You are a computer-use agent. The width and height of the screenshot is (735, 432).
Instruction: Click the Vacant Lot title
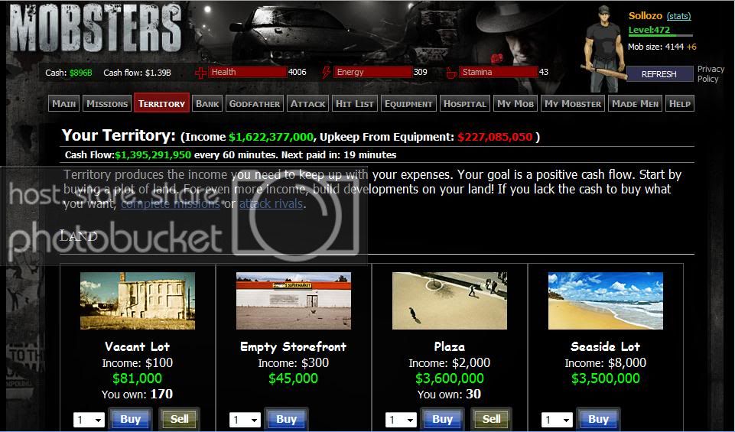coord(138,346)
